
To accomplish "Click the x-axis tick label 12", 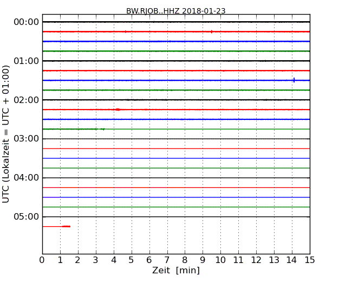I will (x=256, y=260).
